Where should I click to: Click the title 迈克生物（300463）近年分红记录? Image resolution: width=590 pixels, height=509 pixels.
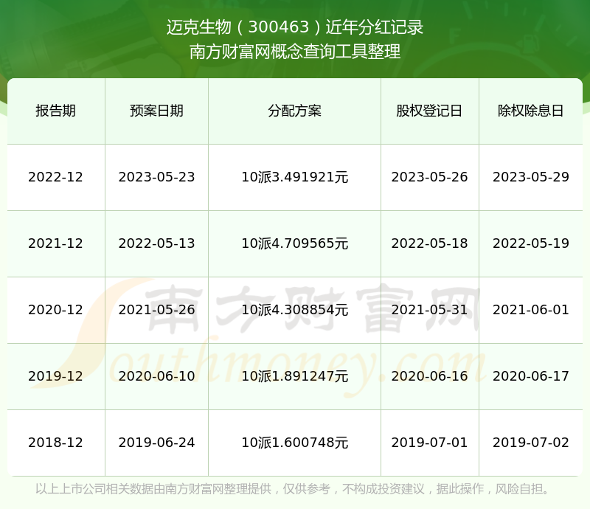pyautogui.click(x=294, y=27)
